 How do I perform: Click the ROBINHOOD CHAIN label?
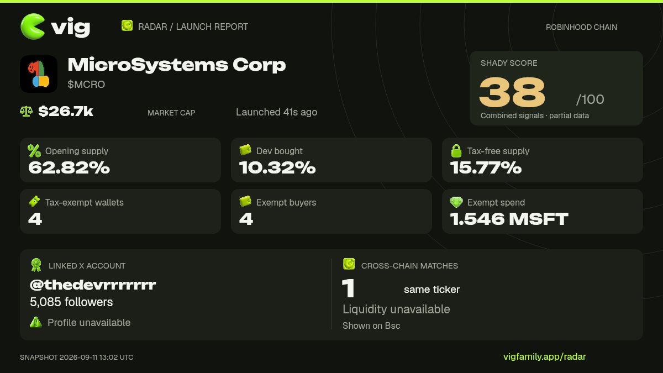[581, 27]
